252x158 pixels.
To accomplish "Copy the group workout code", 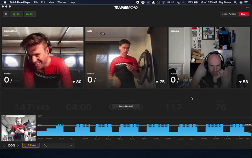I will (x=244, y=14).
